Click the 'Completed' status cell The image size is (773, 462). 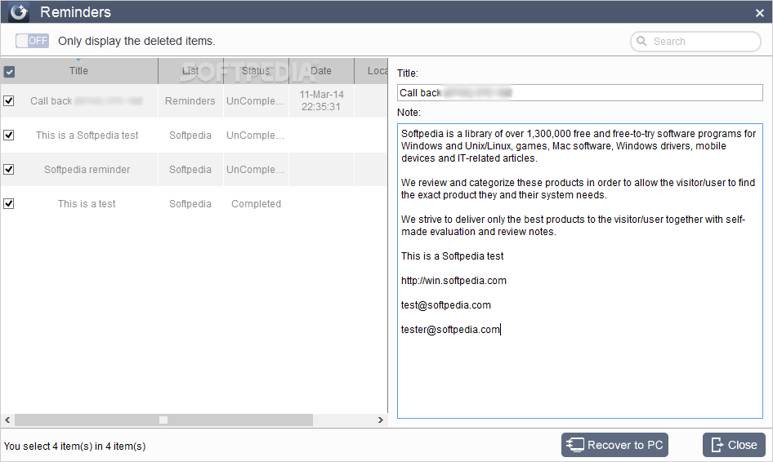coord(256,203)
